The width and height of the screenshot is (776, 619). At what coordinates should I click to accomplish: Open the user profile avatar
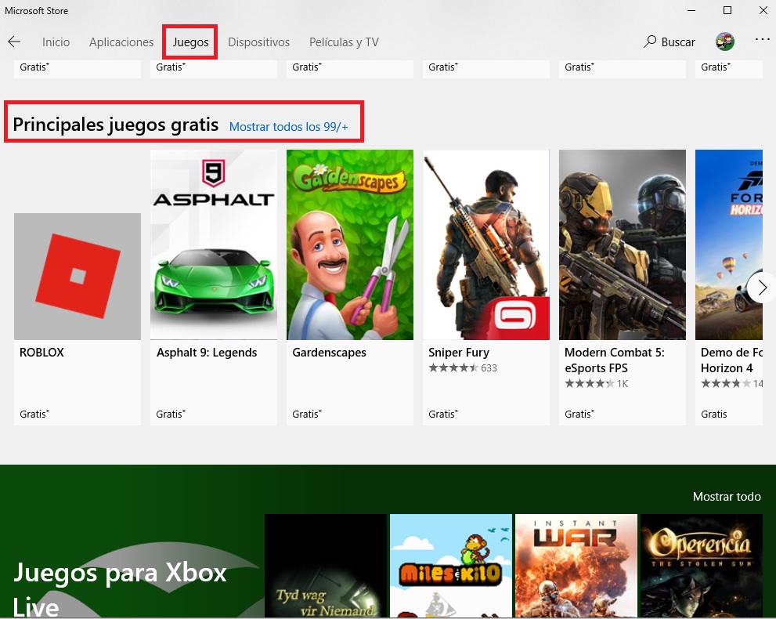coord(724,42)
